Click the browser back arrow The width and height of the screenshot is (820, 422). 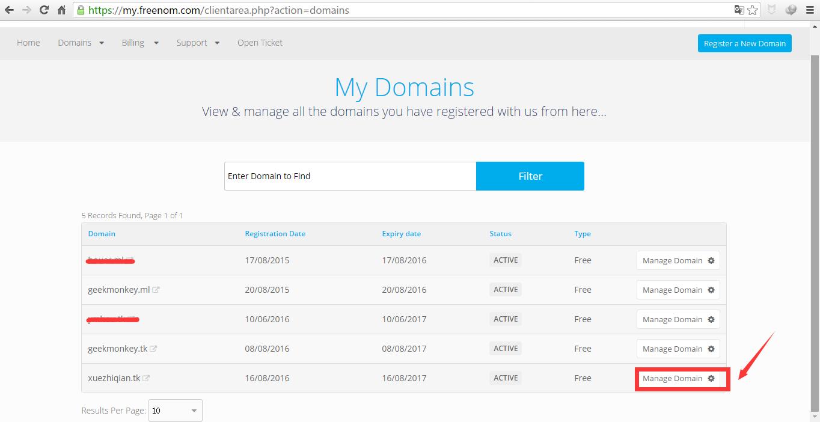[9, 10]
